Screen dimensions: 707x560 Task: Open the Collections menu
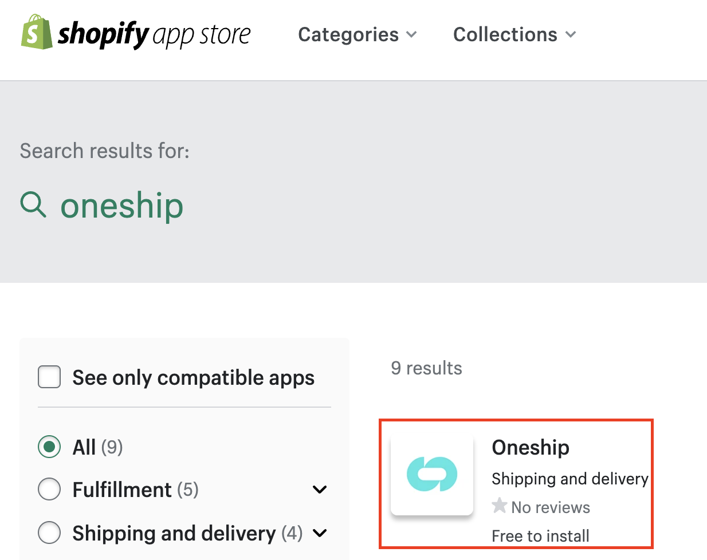pyautogui.click(x=514, y=34)
